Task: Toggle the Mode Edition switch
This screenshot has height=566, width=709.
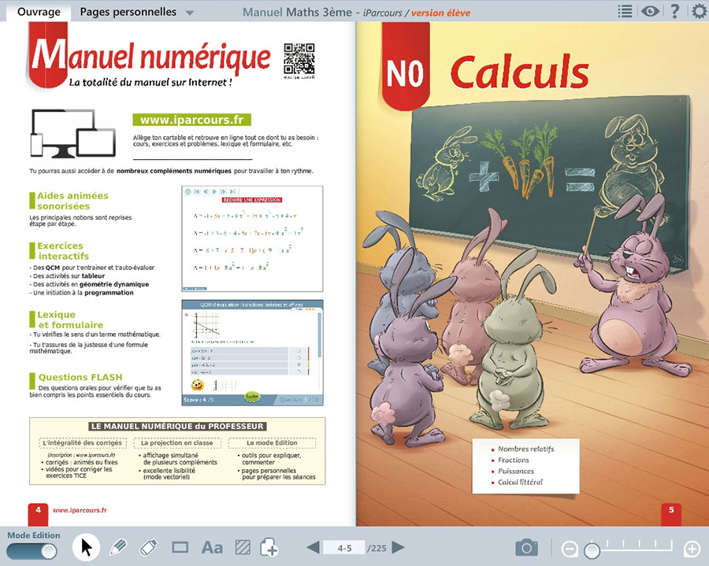Action: tap(33, 551)
